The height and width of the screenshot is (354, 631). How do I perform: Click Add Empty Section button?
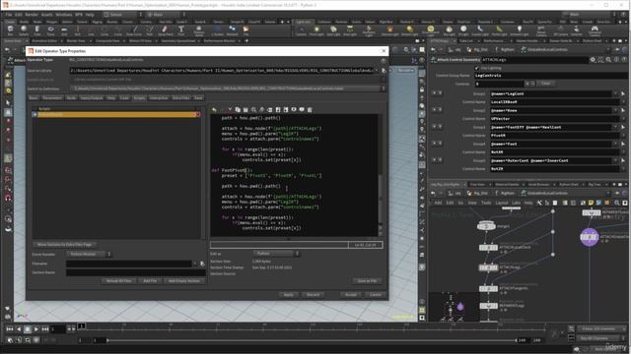coord(184,281)
